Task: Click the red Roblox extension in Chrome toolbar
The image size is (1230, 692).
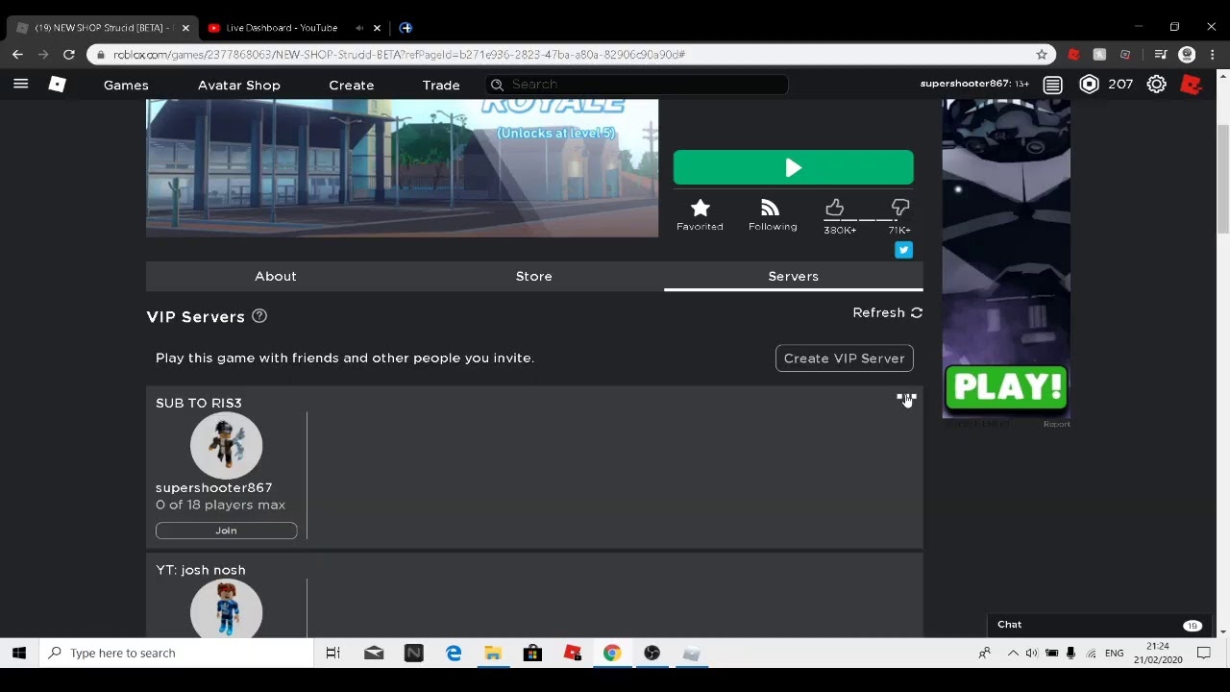Action: 1073,55
